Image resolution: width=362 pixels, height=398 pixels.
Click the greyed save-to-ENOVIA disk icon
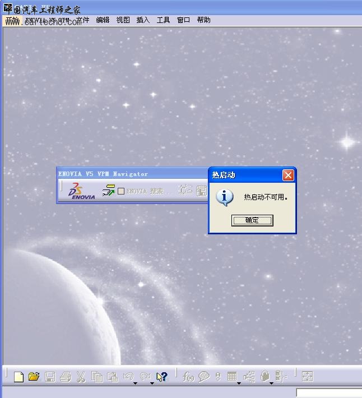(202, 191)
